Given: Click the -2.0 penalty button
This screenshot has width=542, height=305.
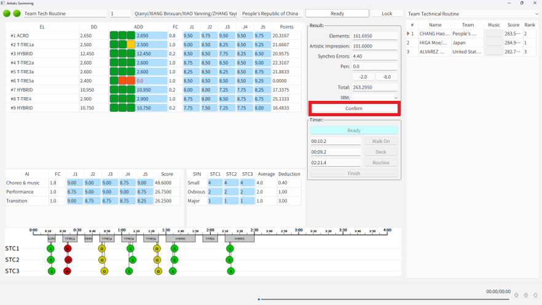Looking at the screenshot, I should coord(363,77).
